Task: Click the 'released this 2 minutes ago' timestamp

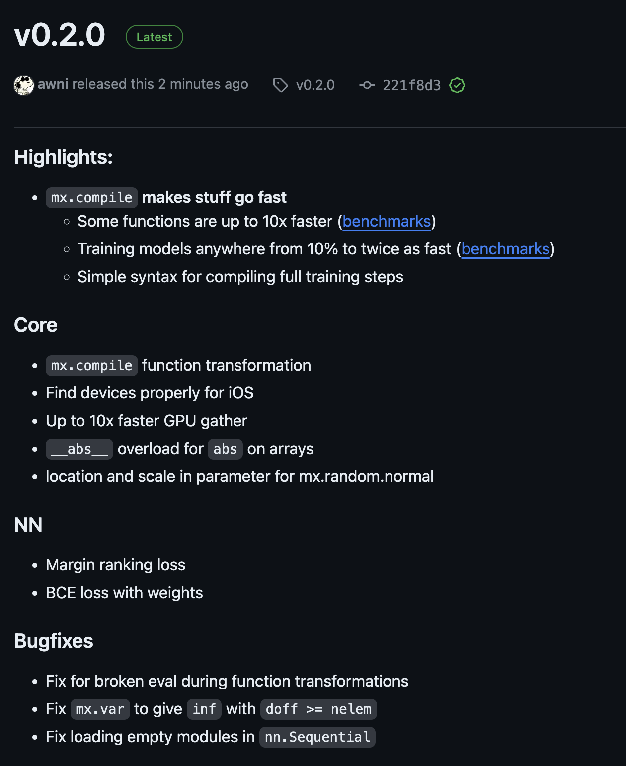Action: pyautogui.click(x=160, y=84)
